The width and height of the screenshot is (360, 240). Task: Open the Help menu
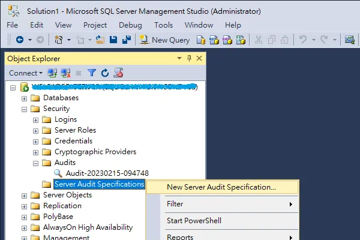coord(233,25)
